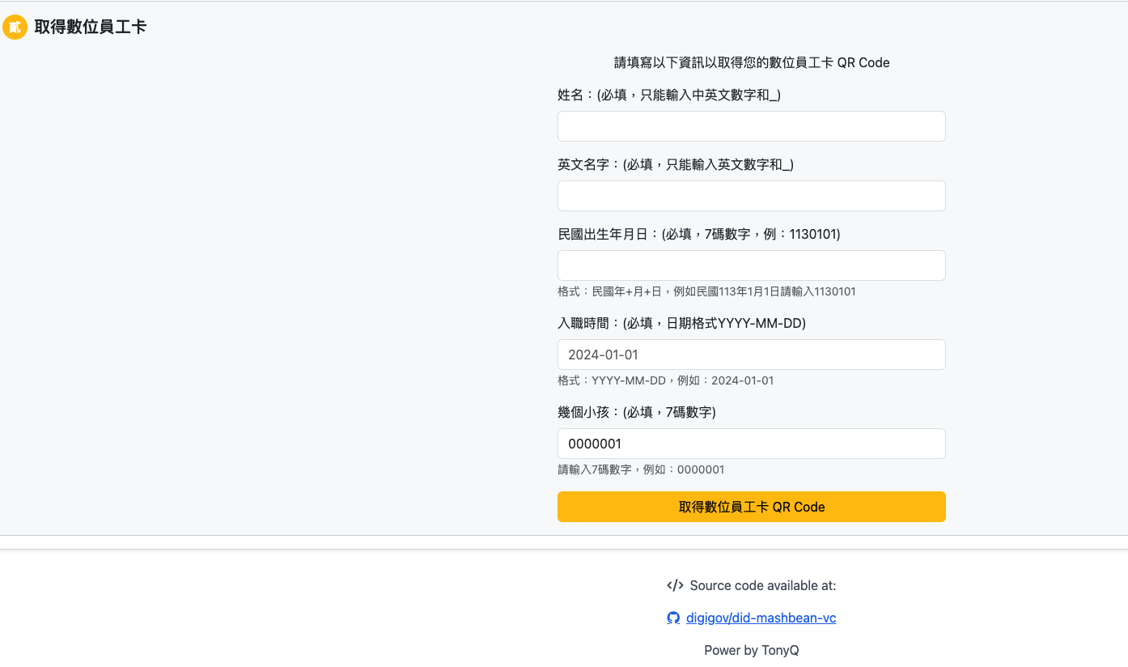Screen dimensions: 1128x667
Task: Click the 姓名 field label
Action: tap(669, 95)
